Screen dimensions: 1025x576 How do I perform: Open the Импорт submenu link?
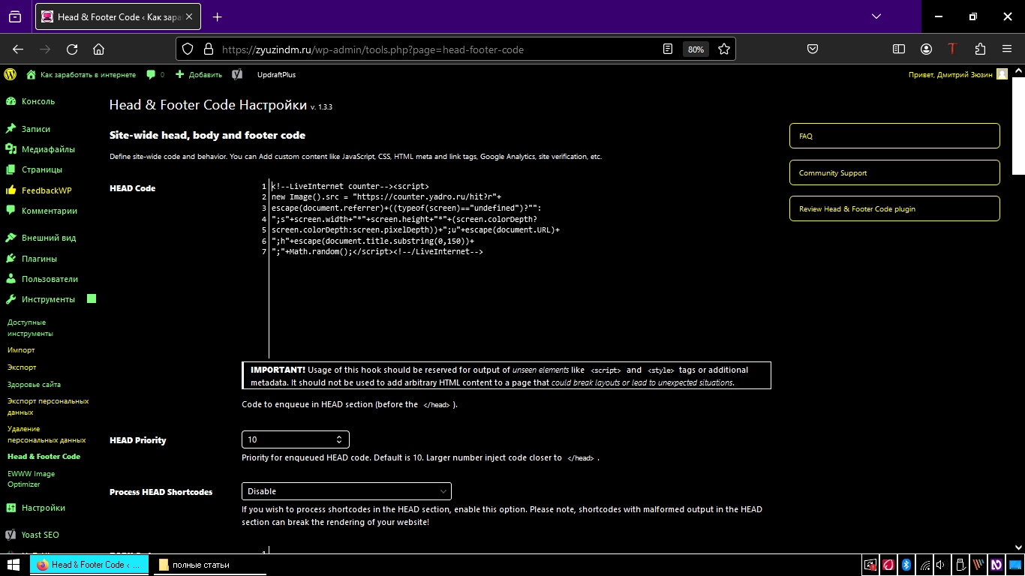click(x=21, y=350)
